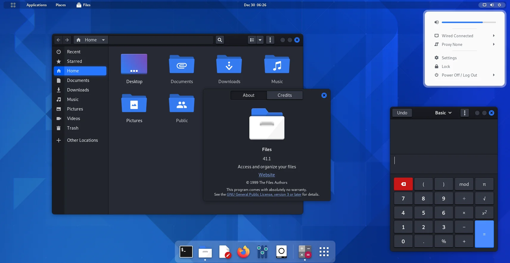Click the Calculator input field
This screenshot has height=263, width=510.
point(444,164)
